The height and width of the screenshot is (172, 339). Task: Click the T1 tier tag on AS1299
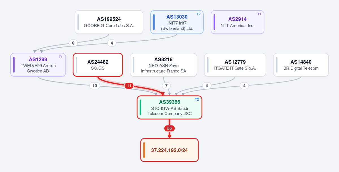coord(60,57)
